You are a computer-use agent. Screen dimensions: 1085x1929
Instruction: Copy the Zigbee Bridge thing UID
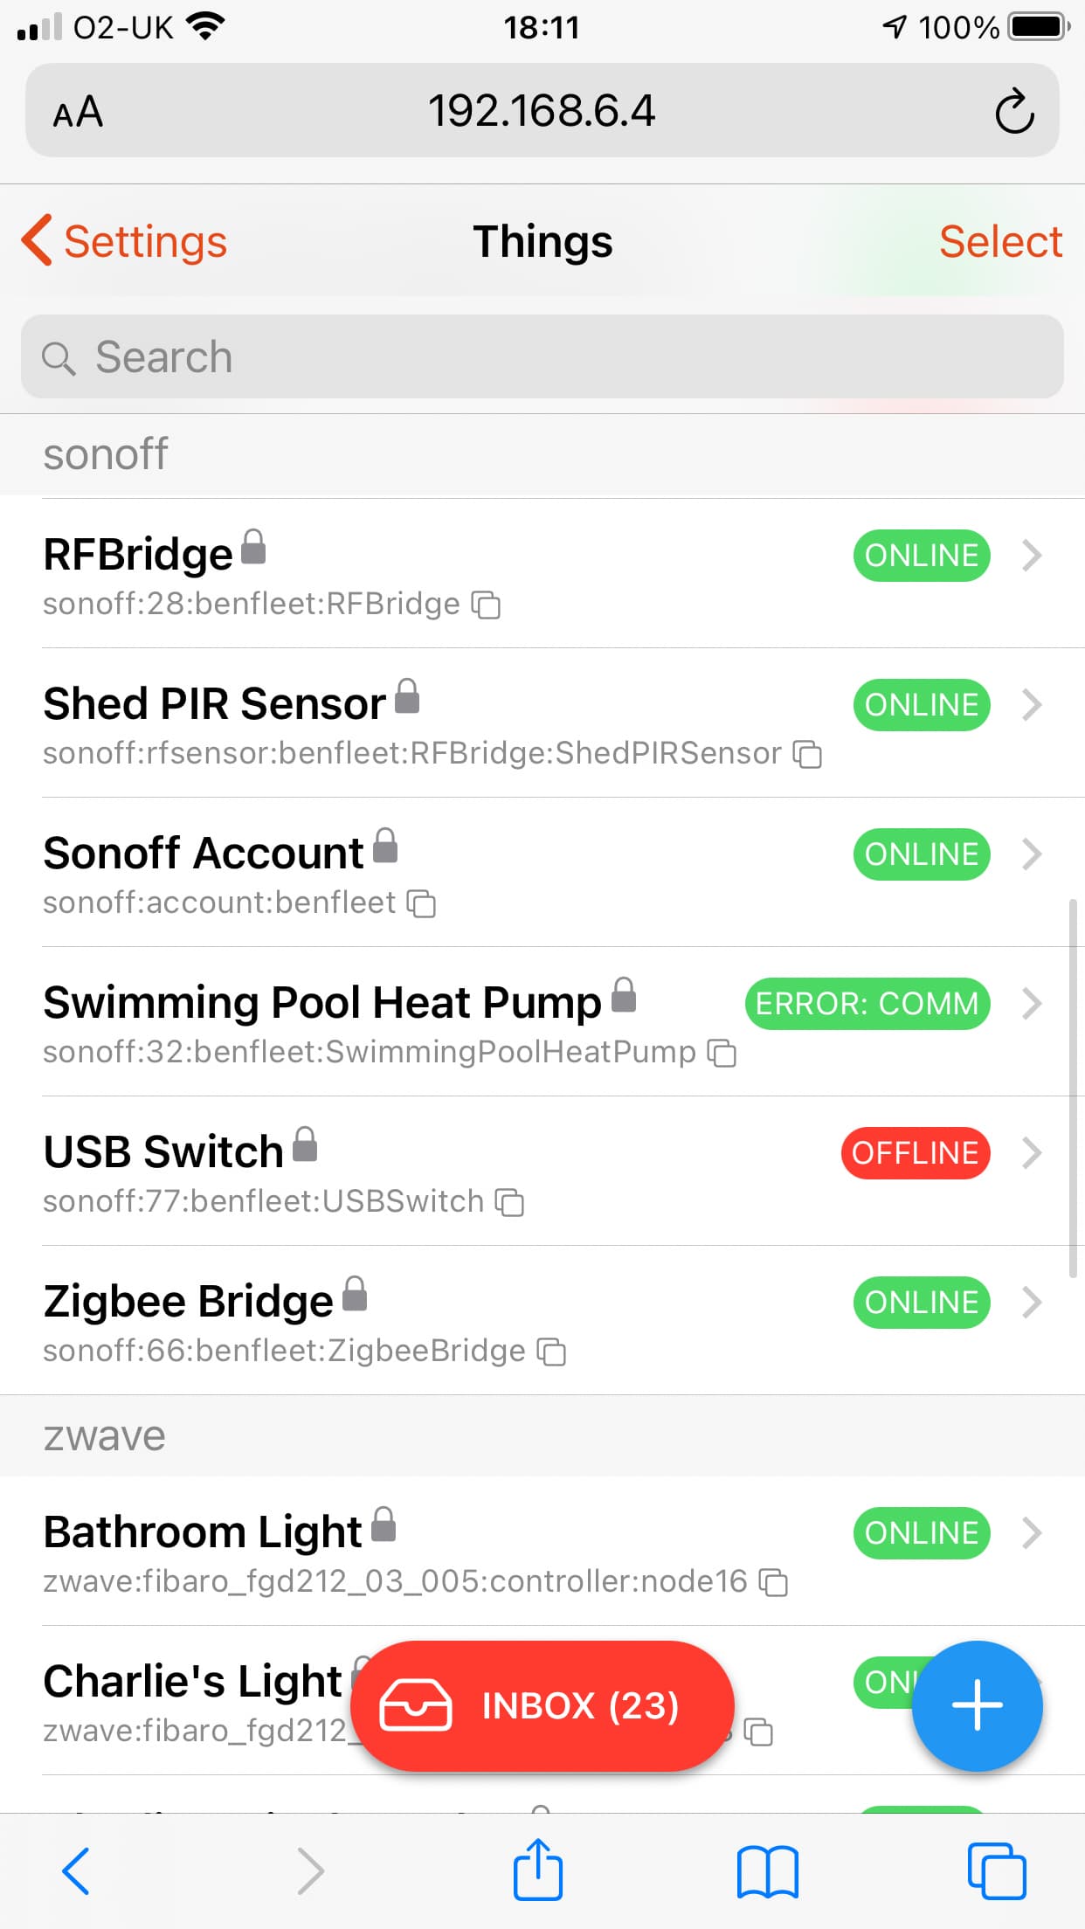click(x=551, y=1352)
